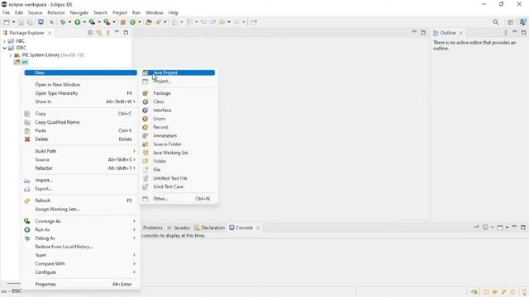Open the Run button dropdown arrow
This screenshot has width=529, height=297.
click(84, 22)
